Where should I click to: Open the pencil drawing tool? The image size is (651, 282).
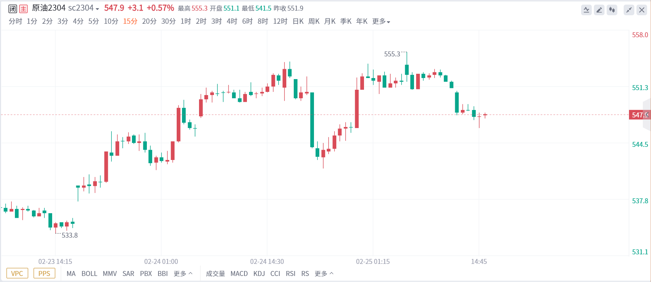tap(599, 10)
